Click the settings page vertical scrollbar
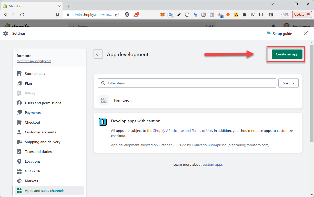Screen dimensions: 314x197 tap(312, 93)
